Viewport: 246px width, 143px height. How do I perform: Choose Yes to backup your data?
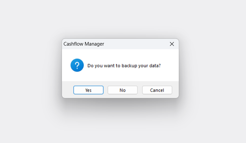88,90
